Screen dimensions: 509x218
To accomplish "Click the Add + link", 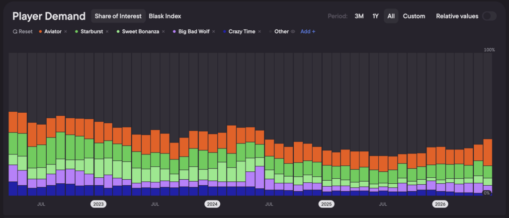I will (308, 31).
